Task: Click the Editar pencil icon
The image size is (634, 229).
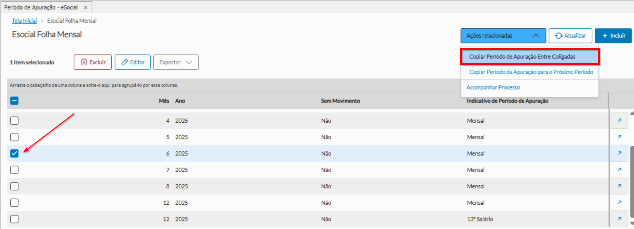Action: (125, 62)
